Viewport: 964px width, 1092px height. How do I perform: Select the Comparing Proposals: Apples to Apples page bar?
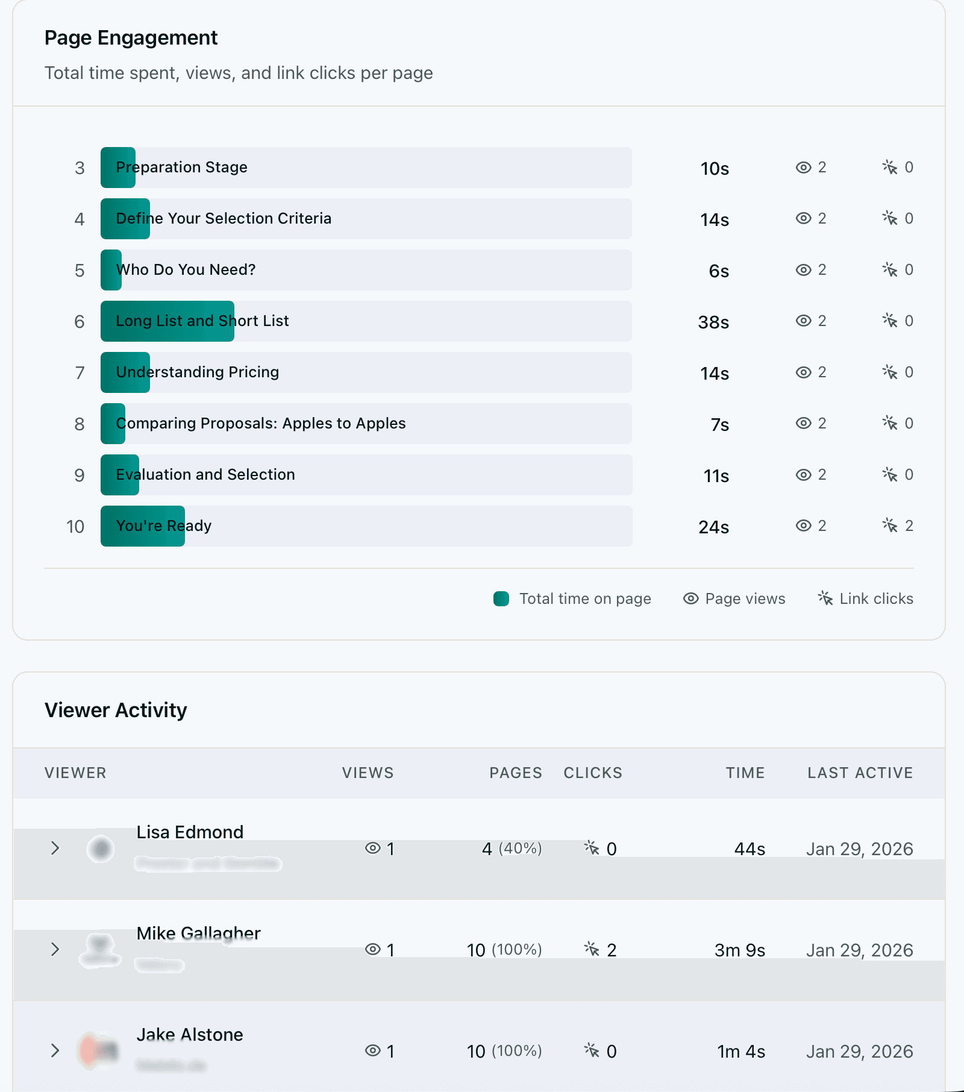tap(366, 423)
